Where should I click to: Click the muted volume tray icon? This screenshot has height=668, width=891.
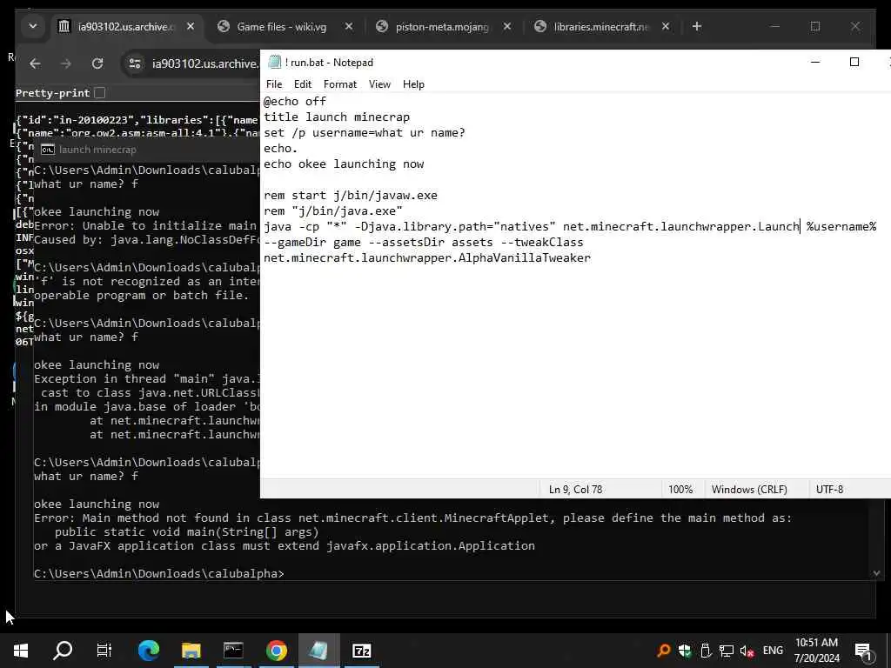(x=747, y=651)
